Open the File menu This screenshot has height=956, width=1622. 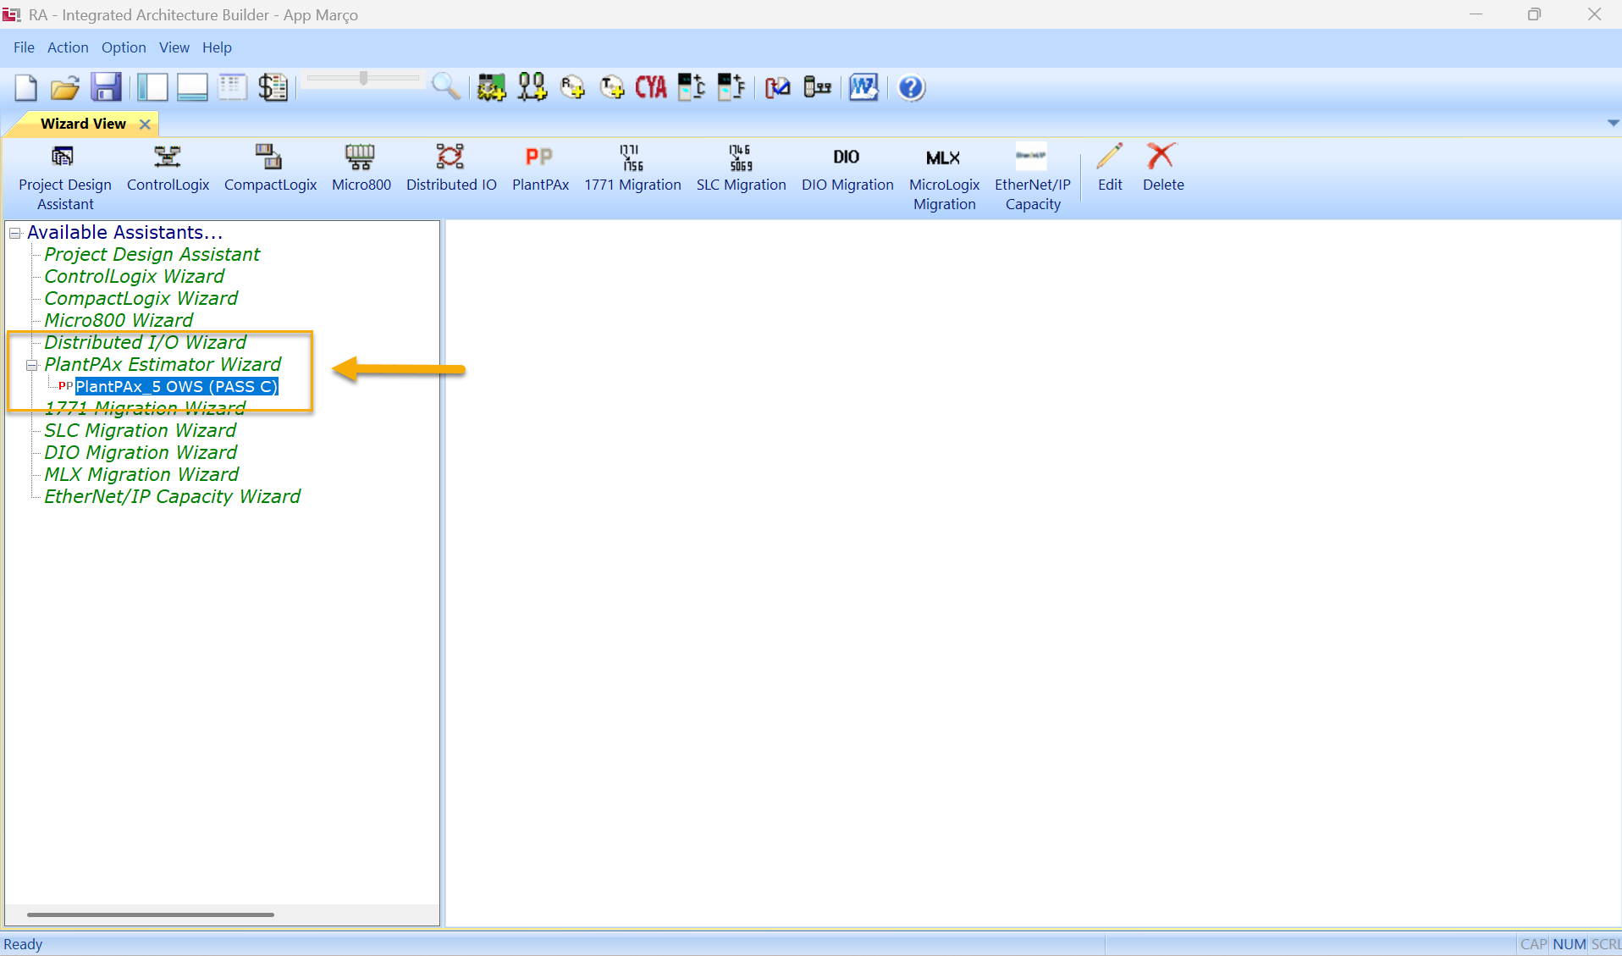[x=24, y=47]
